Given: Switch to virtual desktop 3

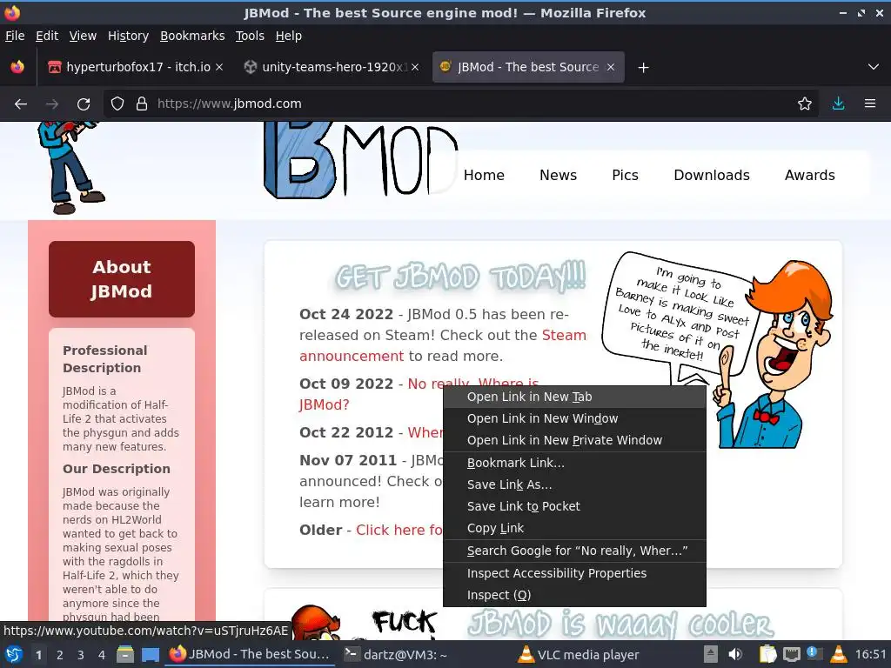Looking at the screenshot, I should pos(81,655).
